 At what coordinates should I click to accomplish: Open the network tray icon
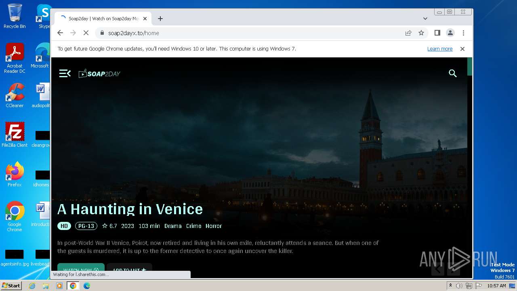(x=469, y=286)
